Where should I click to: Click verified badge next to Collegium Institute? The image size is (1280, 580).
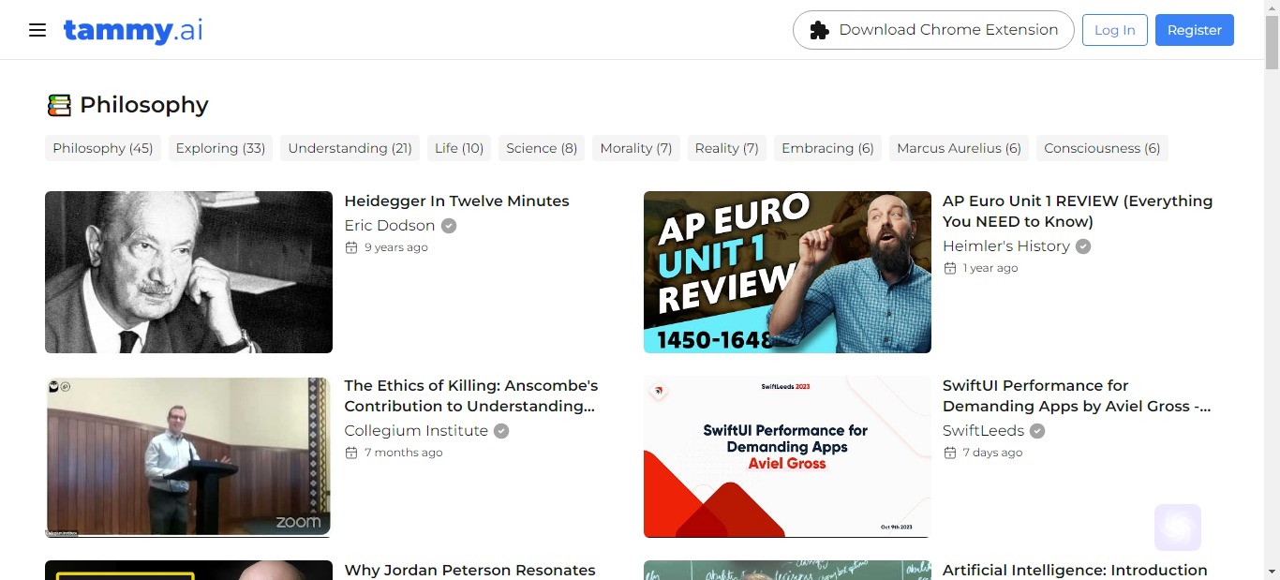click(x=501, y=430)
